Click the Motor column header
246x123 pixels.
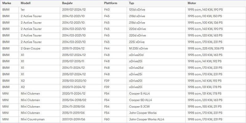point(192,3)
